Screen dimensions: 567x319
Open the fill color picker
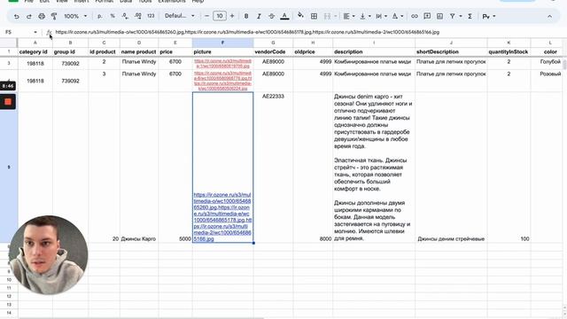click(x=300, y=16)
